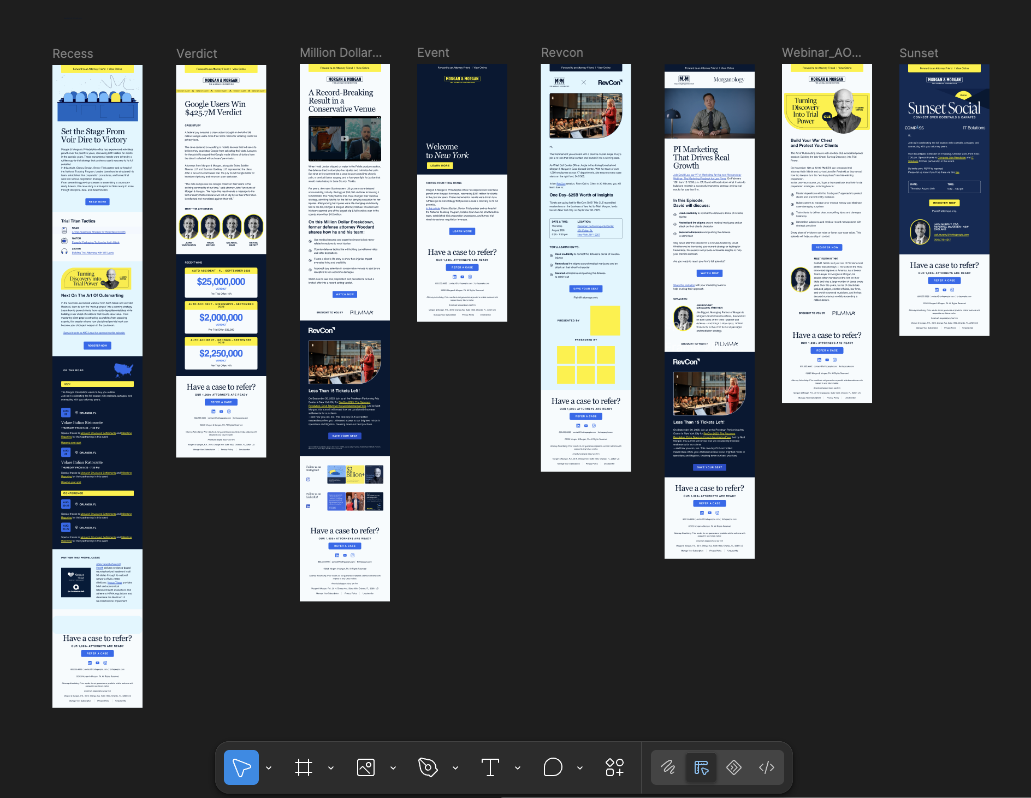This screenshot has width=1031, height=798.
Task: Toggle the diamond-shaped mode icon in toolbar
Action: pyautogui.click(x=734, y=767)
